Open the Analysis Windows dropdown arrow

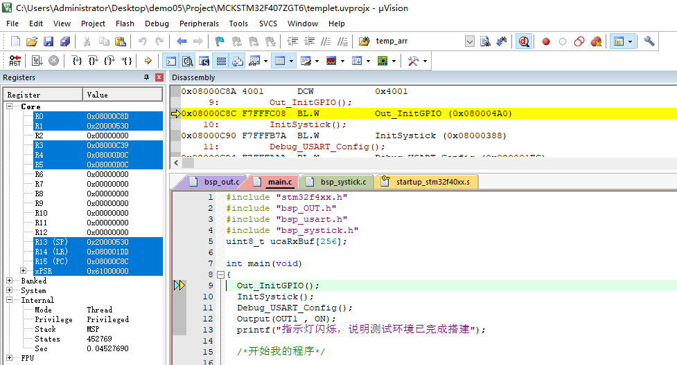click(342, 62)
